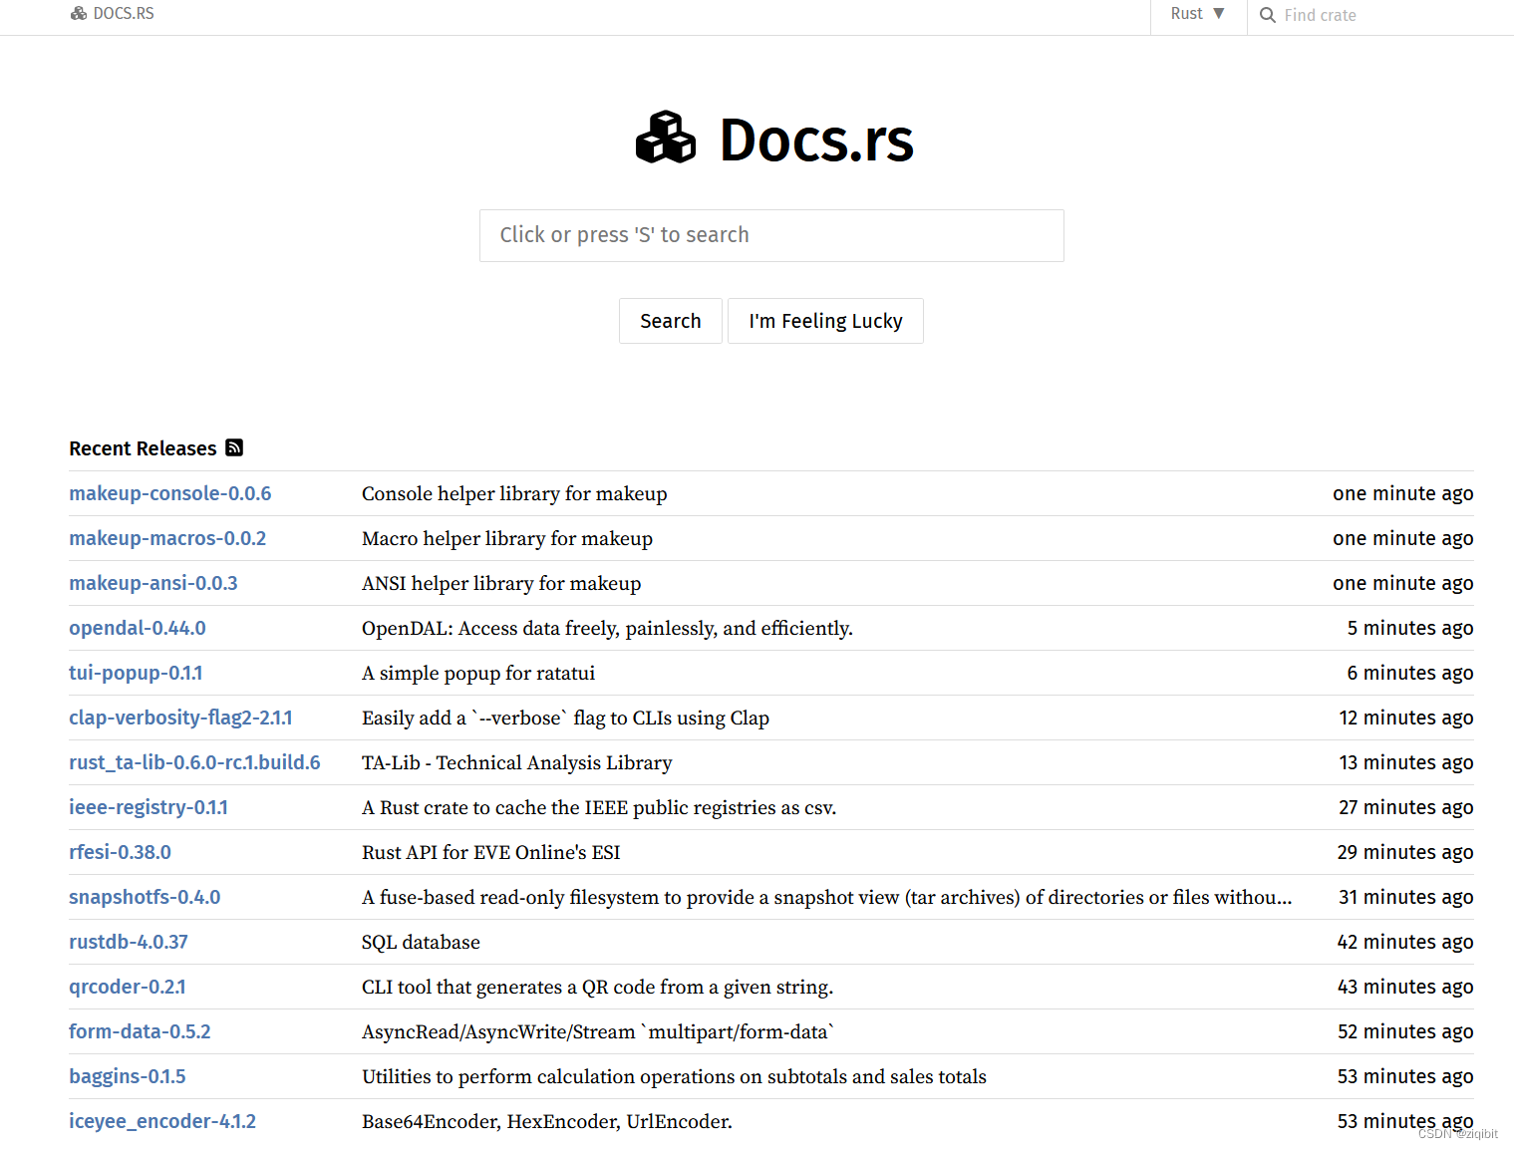Screen dimensions: 1514x1150
Task: Open baggins-0.1.5 release
Action: (128, 1076)
